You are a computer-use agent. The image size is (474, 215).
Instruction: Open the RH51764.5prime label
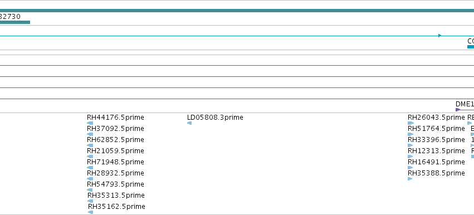click(436, 129)
